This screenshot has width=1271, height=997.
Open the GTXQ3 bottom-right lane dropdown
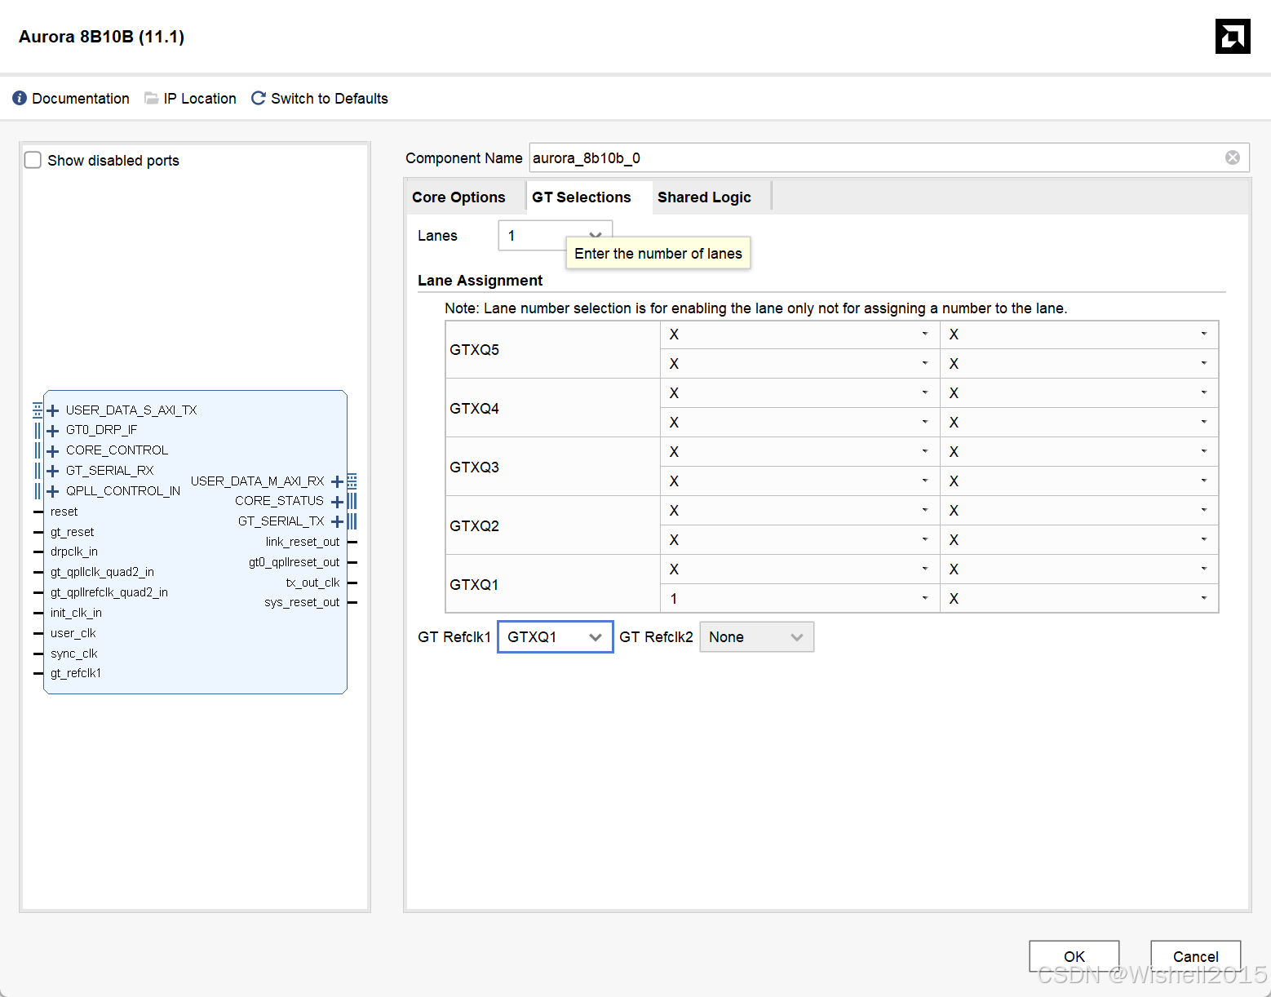click(1079, 481)
